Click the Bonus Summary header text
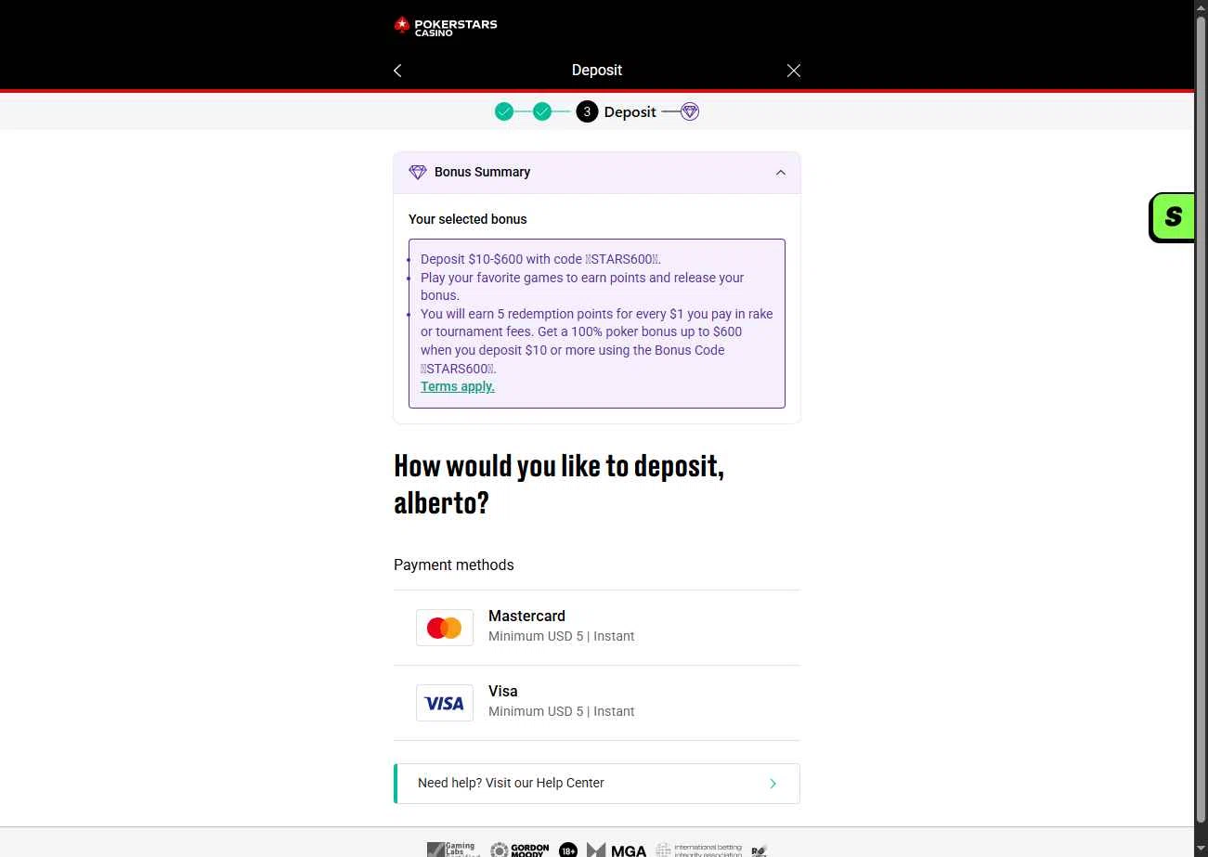This screenshot has width=1208, height=857. (x=482, y=172)
